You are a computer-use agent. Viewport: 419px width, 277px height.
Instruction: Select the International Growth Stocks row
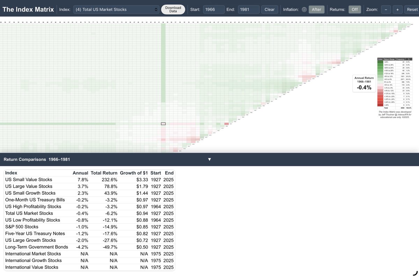coord(89,260)
